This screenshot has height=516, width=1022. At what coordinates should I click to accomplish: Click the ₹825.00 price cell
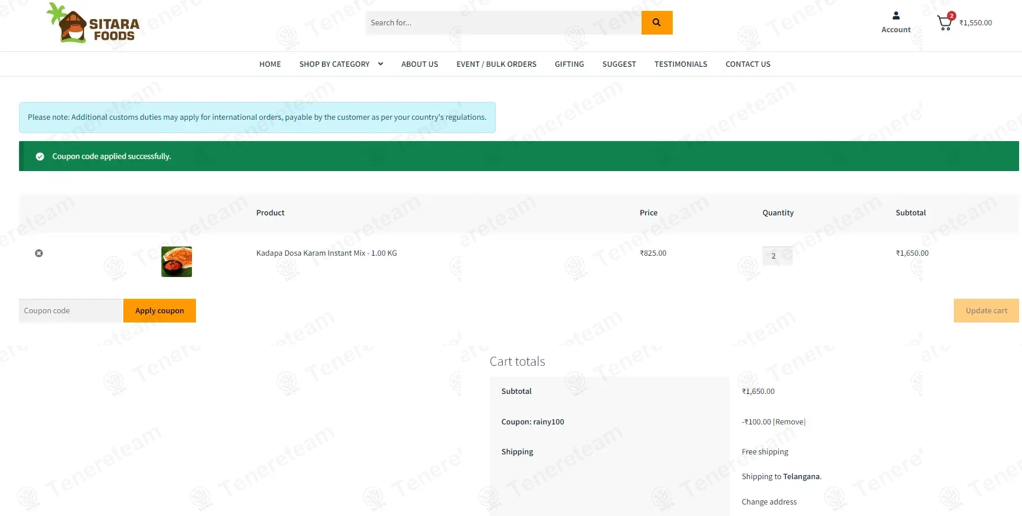coord(653,253)
